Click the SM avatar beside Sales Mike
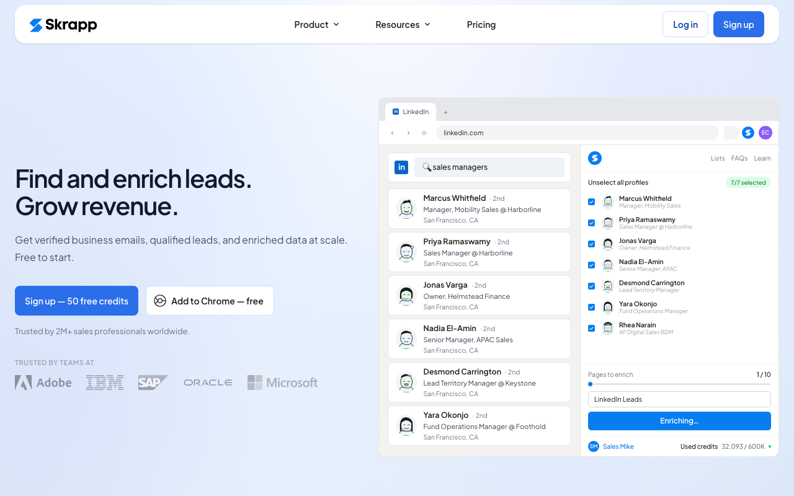The width and height of the screenshot is (794, 496). coord(594,446)
